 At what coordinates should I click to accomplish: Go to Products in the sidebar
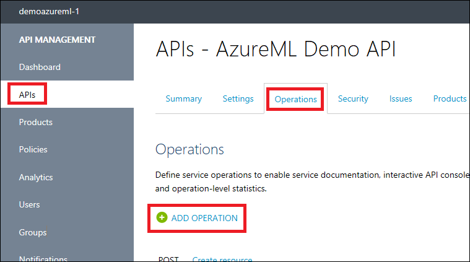[36, 122]
